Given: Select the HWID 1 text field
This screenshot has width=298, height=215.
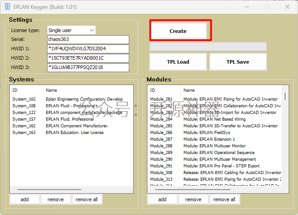Looking at the screenshot, I should [88, 49].
